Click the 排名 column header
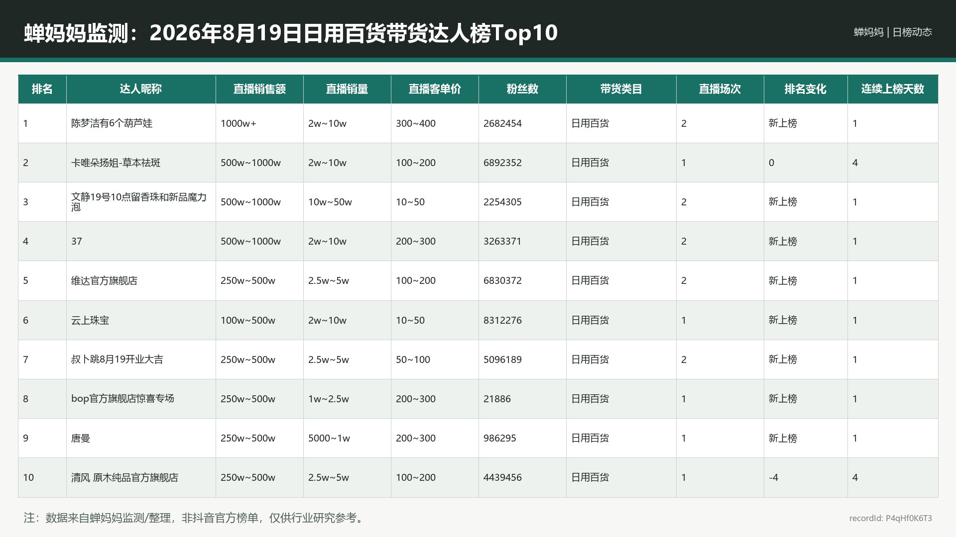This screenshot has width=956, height=537. click(x=42, y=89)
